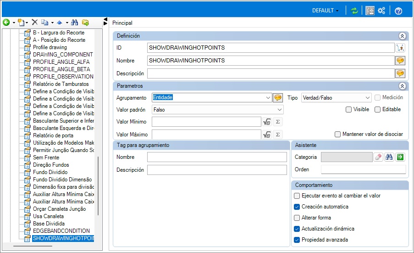Enable the Visible checkbox

(348, 109)
